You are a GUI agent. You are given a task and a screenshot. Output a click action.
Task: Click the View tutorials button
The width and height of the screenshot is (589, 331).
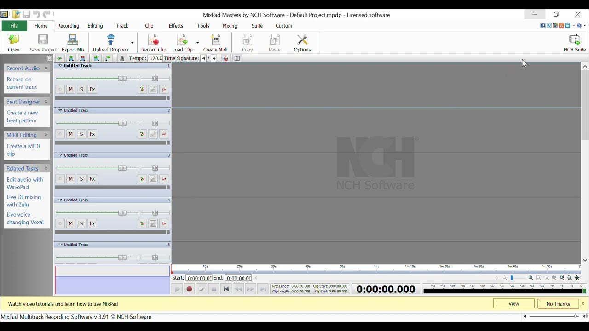tap(514, 304)
